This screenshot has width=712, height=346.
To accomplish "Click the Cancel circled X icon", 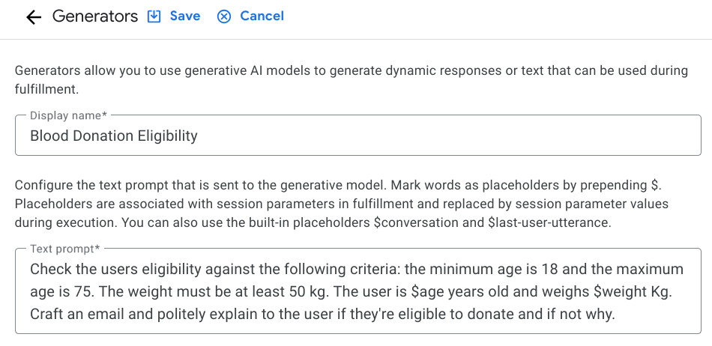I will [x=223, y=16].
